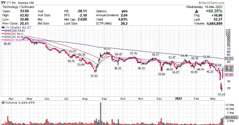Viewport: 239px width, 125px height.
Task: Click the EMA(8) 35.50 legend entry
Action: pyautogui.click(x=12, y=40)
